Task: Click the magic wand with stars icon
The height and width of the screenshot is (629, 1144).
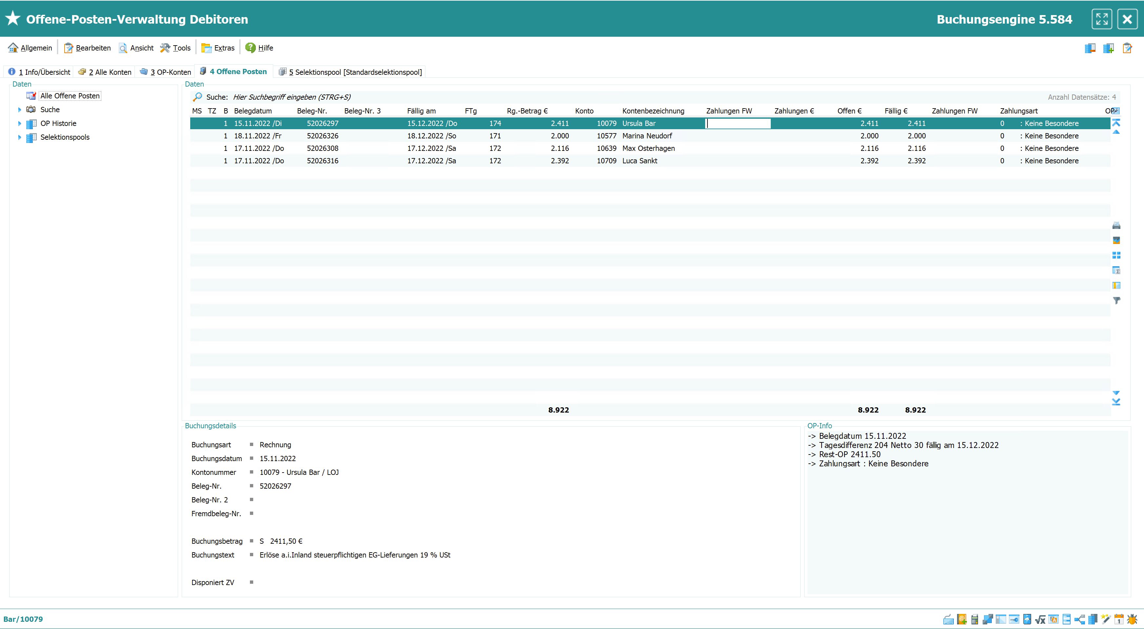Action: (1106, 619)
